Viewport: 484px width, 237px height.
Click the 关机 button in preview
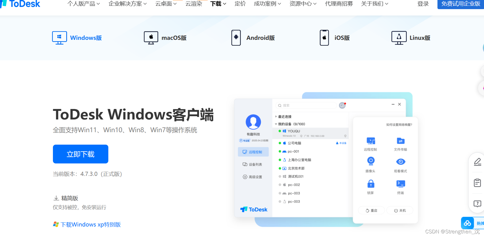[400, 210]
